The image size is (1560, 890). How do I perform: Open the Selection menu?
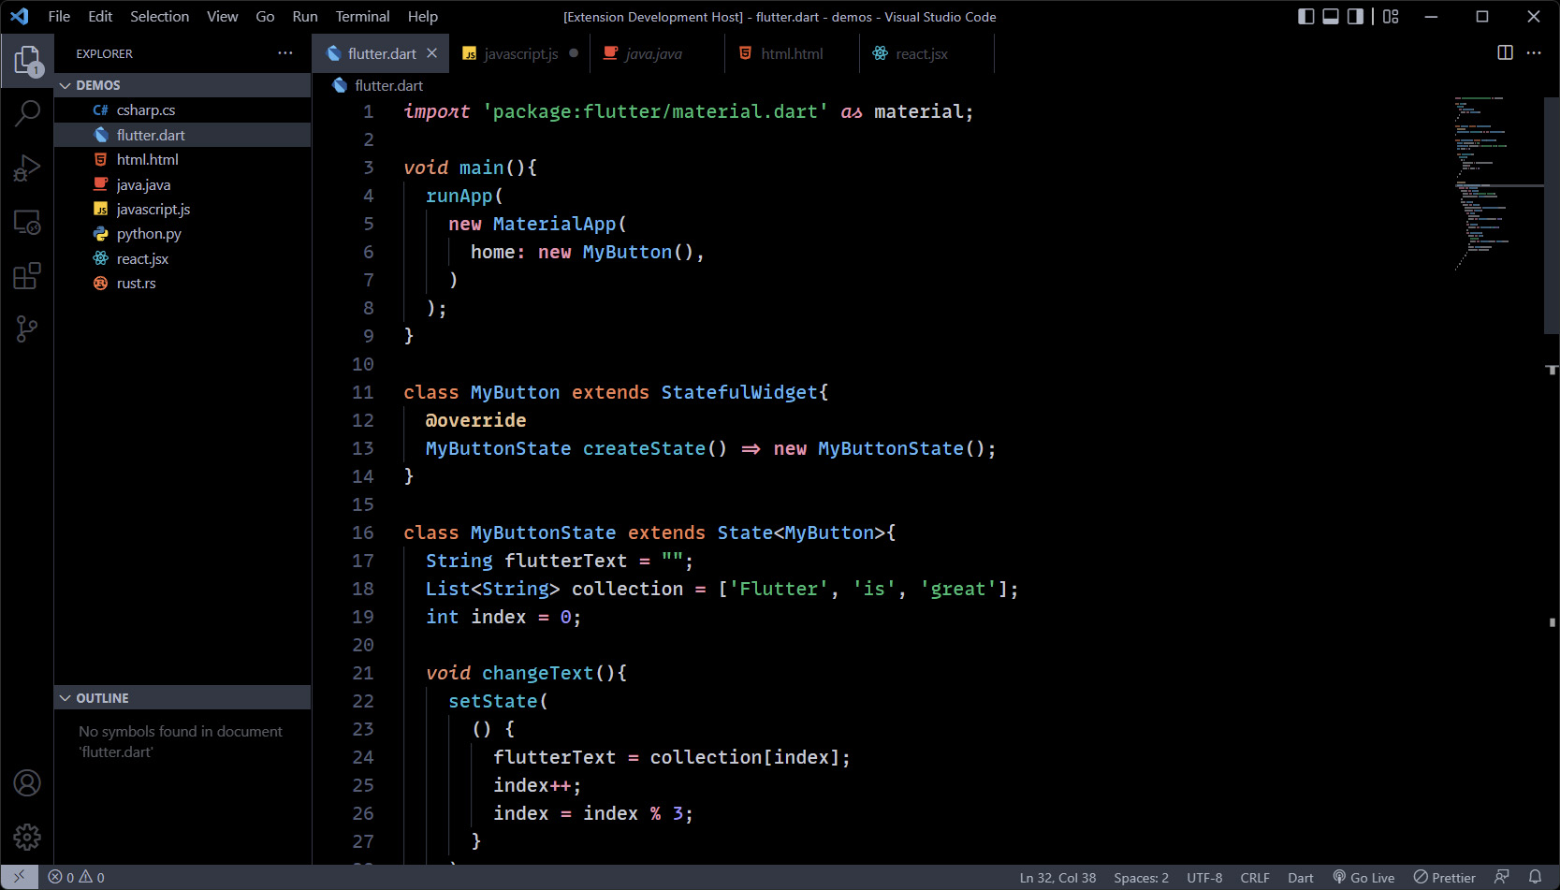click(159, 16)
